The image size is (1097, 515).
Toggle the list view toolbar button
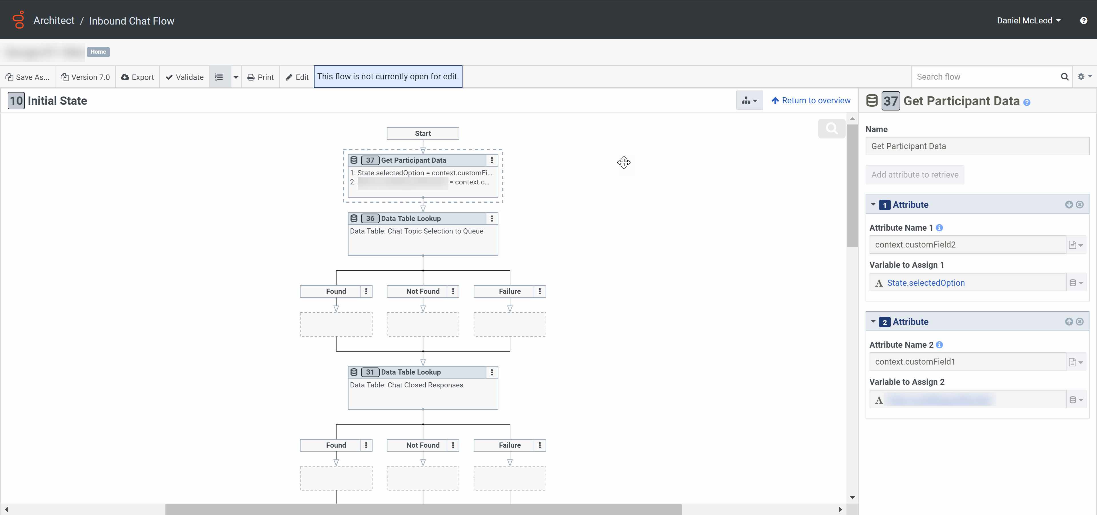point(219,77)
